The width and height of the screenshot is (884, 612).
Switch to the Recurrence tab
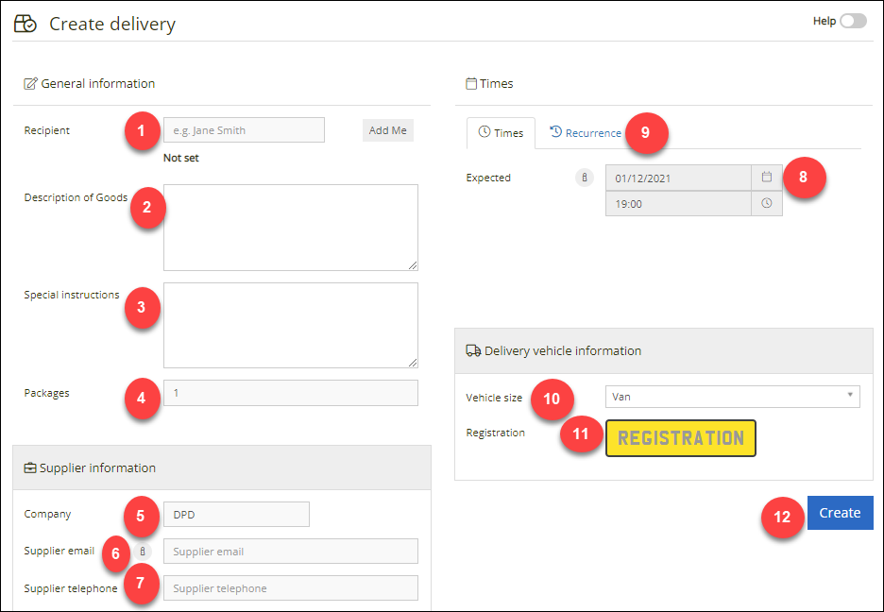click(x=586, y=133)
